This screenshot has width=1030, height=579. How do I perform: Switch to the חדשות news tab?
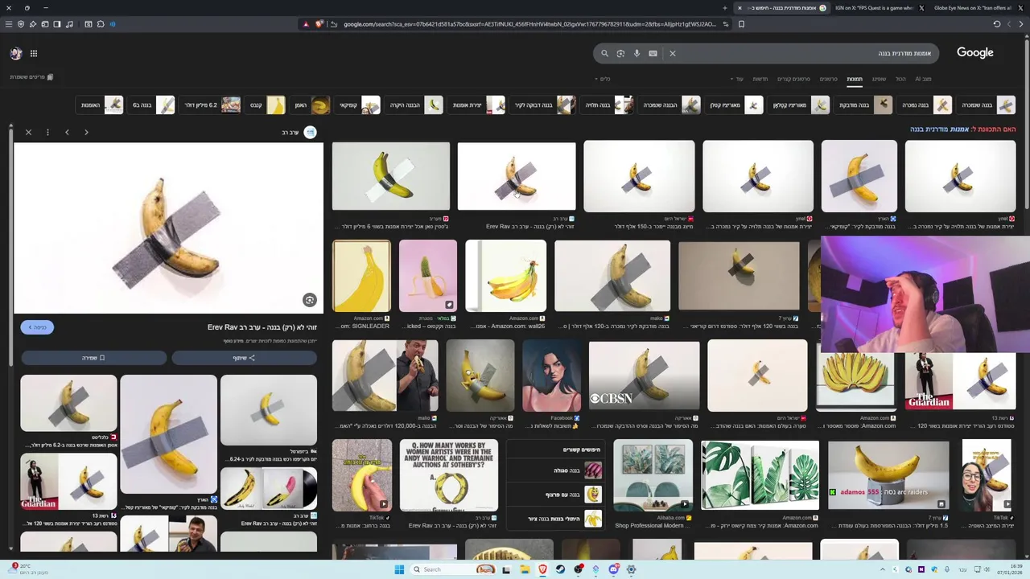point(760,79)
